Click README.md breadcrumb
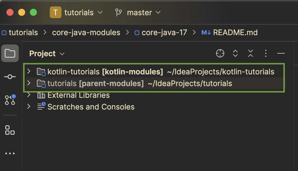 pos(230,33)
